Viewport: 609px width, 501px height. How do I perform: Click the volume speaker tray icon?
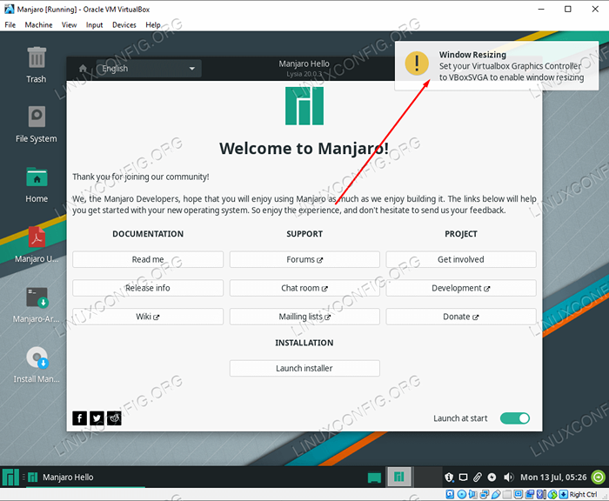coord(508,477)
